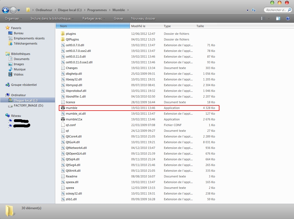Click the Graver toolbar button

[x=118, y=18]
